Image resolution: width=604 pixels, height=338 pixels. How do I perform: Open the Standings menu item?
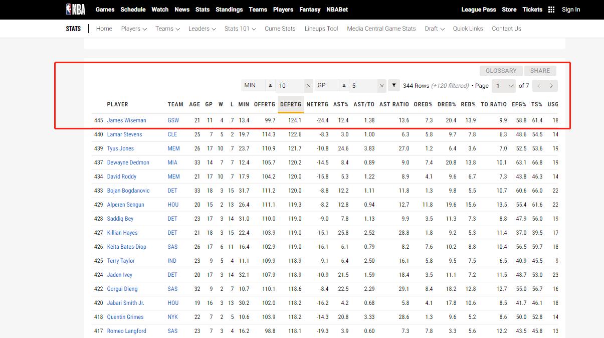(x=229, y=10)
